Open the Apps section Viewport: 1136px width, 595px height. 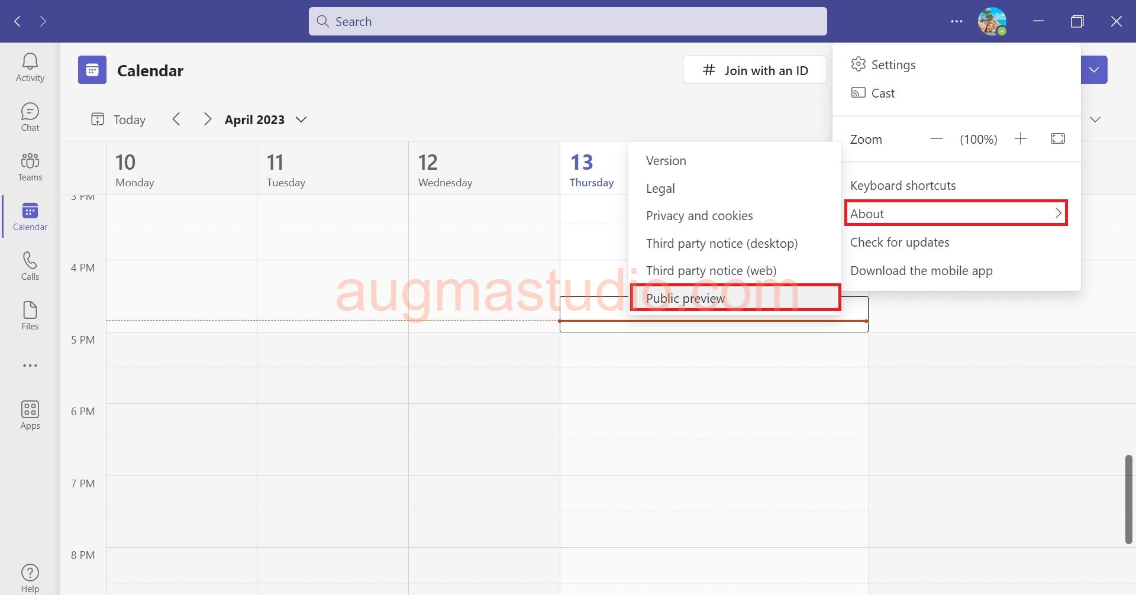(30, 414)
